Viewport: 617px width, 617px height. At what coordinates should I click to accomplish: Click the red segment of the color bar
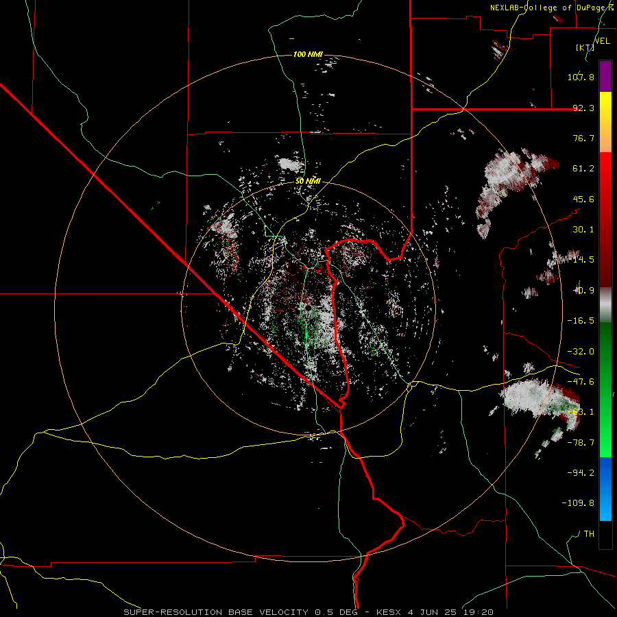pyautogui.click(x=605, y=219)
